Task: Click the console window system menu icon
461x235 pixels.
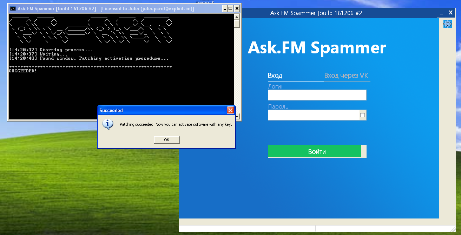Action: tap(12, 8)
